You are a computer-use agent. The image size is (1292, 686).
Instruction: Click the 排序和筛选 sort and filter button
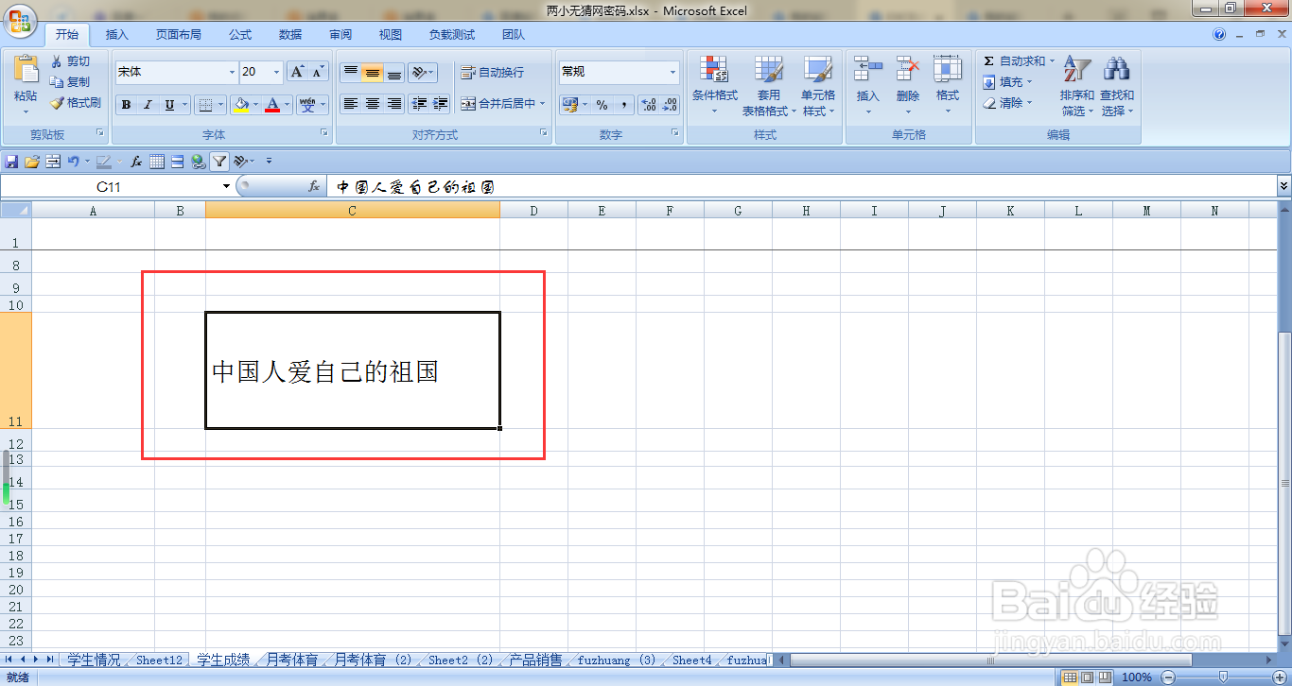tap(1076, 85)
